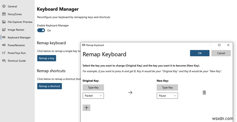
Task: Add a new key remapping with plus button
Action: (86, 108)
